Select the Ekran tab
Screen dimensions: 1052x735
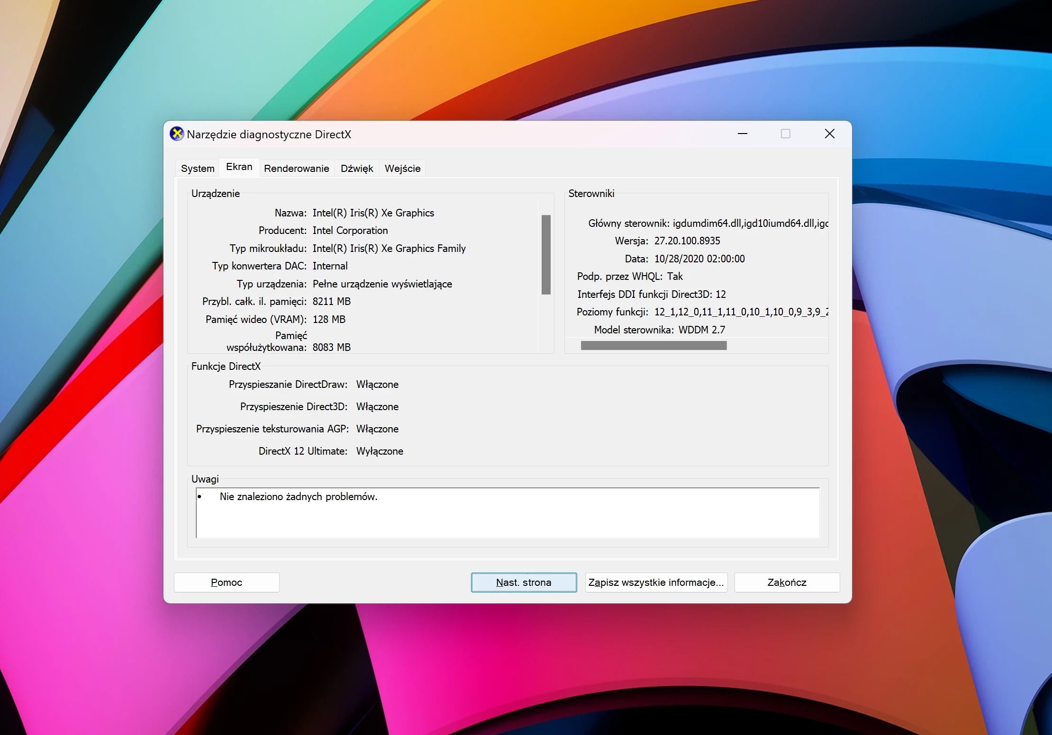point(239,167)
